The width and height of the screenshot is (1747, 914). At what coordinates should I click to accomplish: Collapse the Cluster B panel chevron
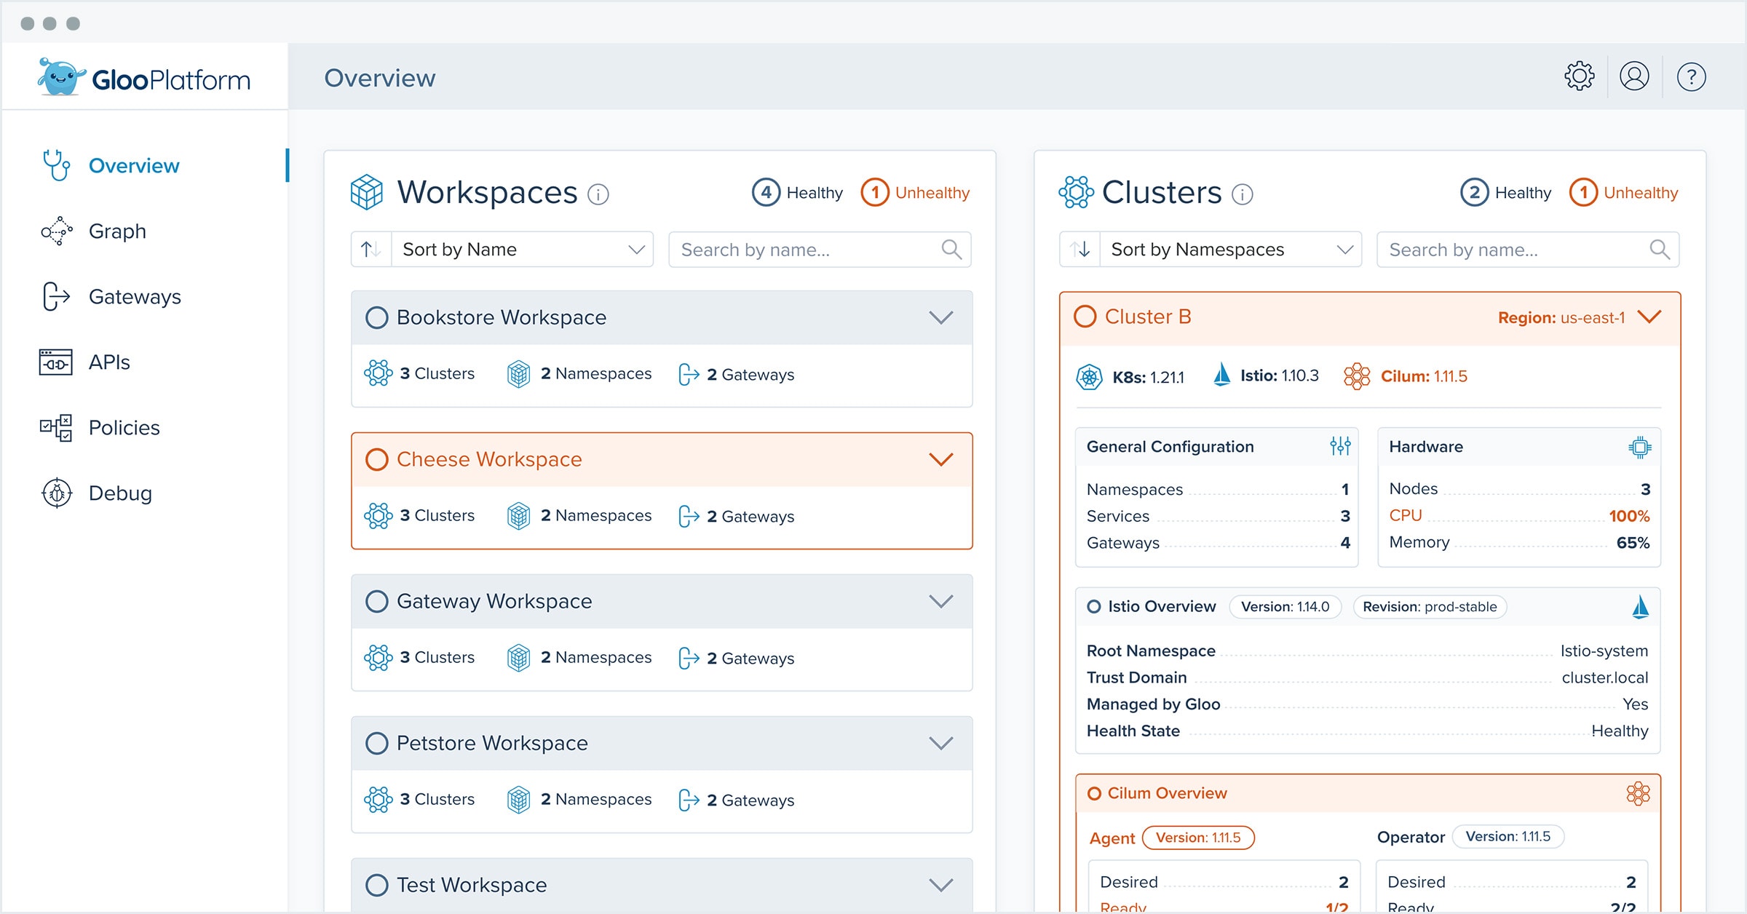(x=1649, y=317)
